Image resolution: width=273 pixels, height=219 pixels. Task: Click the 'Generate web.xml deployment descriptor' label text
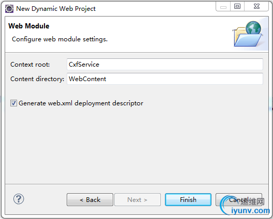81,103
